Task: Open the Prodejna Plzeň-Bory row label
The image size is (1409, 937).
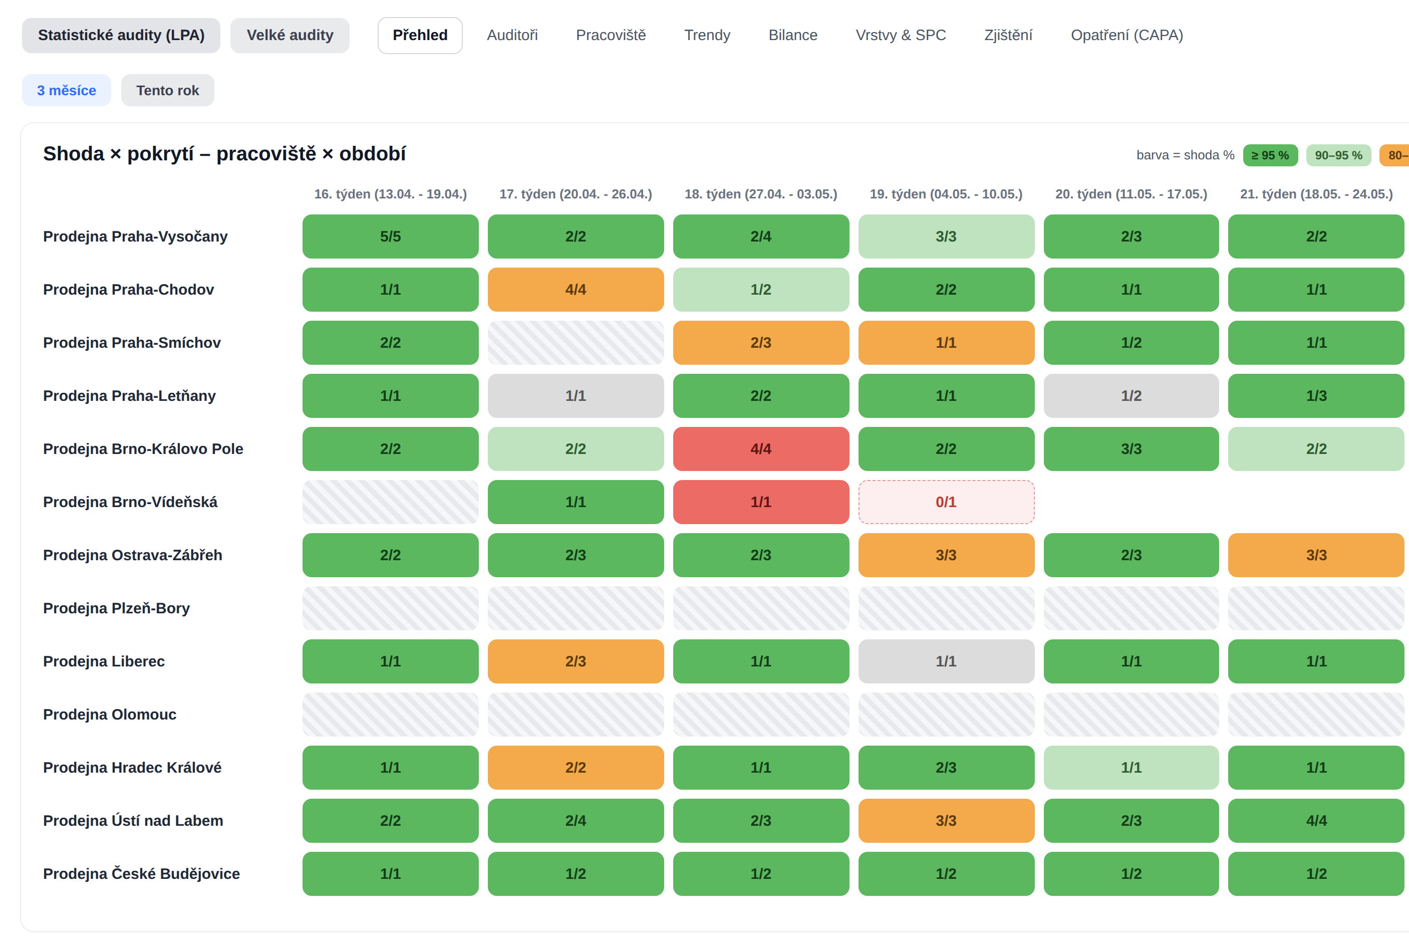Action: click(x=117, y=608)
